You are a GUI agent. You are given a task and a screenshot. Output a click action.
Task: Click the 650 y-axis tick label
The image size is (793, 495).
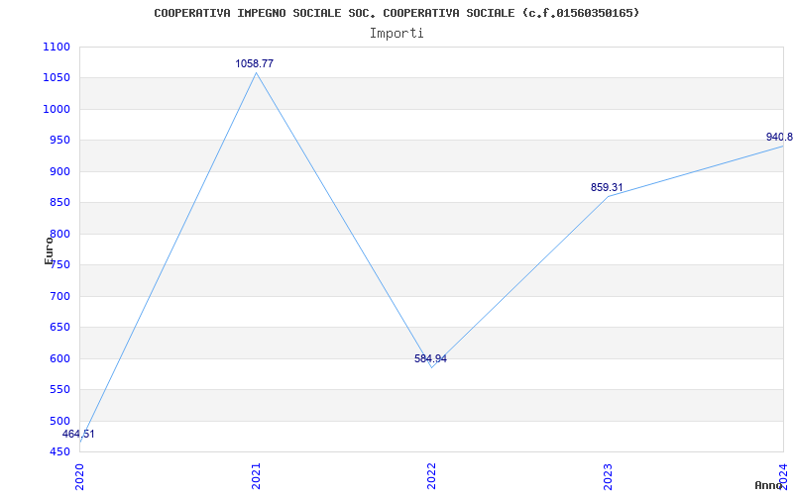click(x=59, y=328)
